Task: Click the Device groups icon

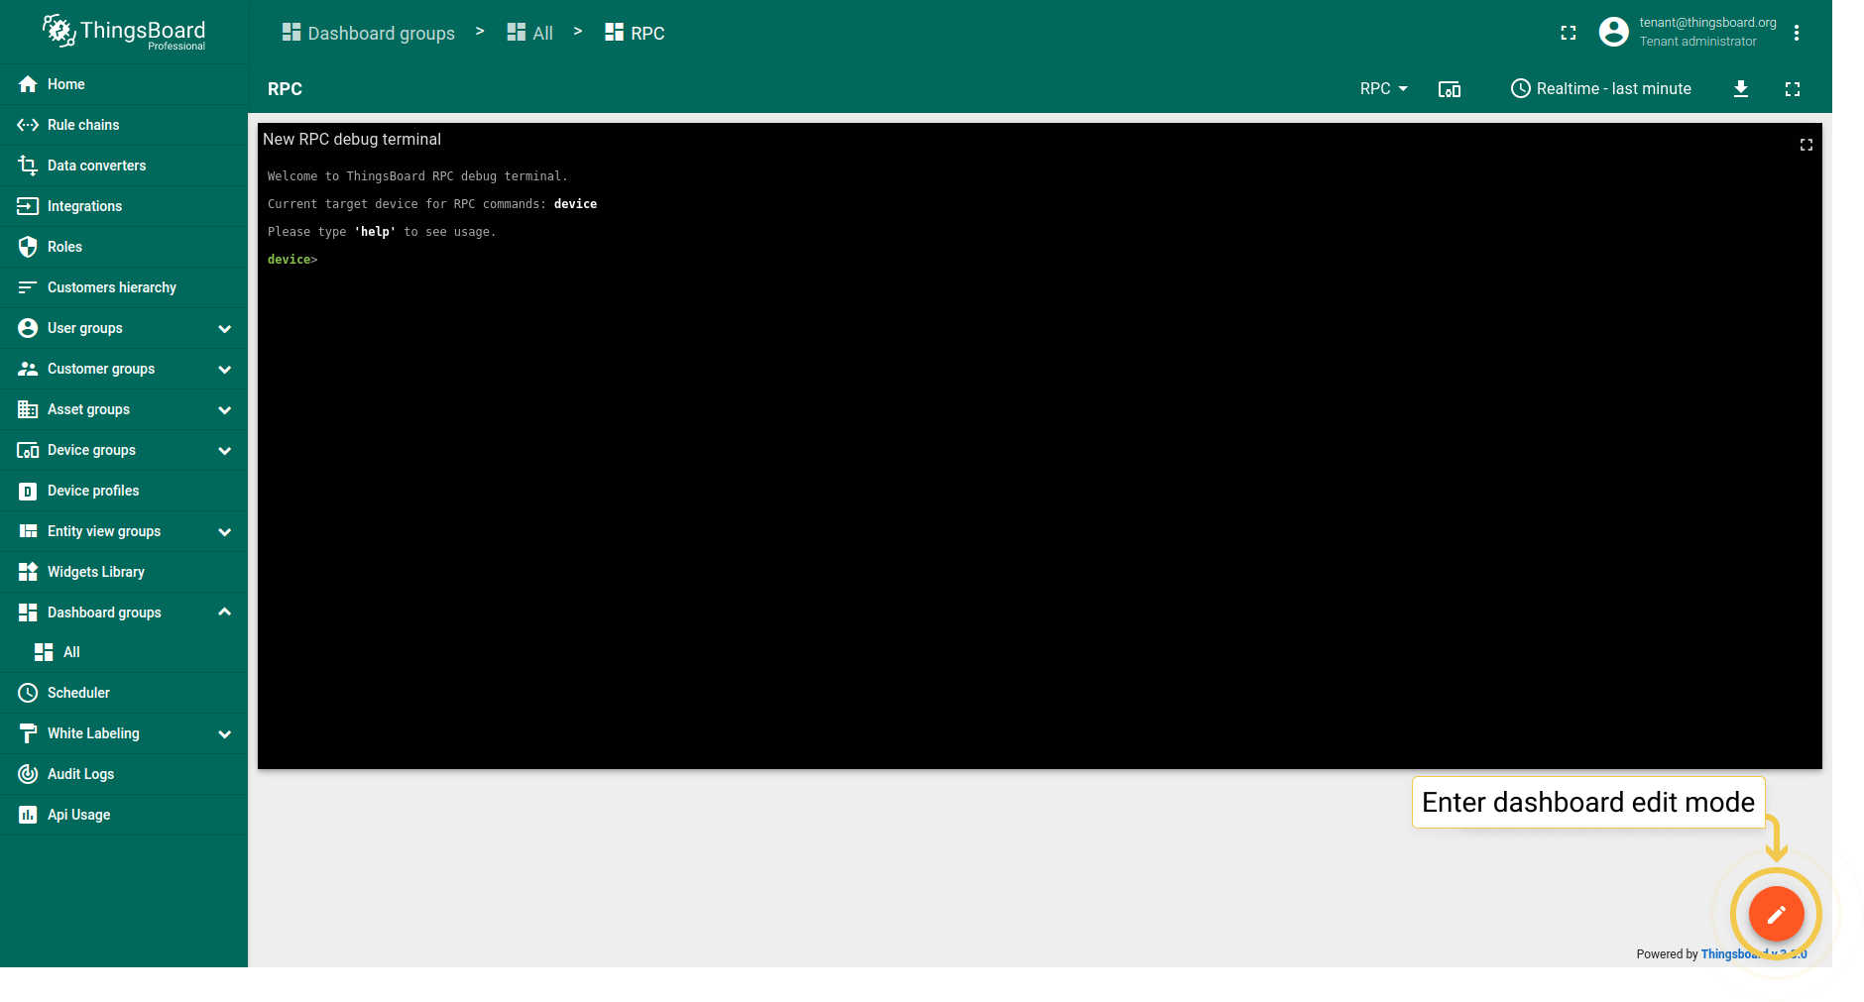Action: [28, 450]
